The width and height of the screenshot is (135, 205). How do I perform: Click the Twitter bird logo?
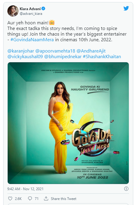click(126, 8)
